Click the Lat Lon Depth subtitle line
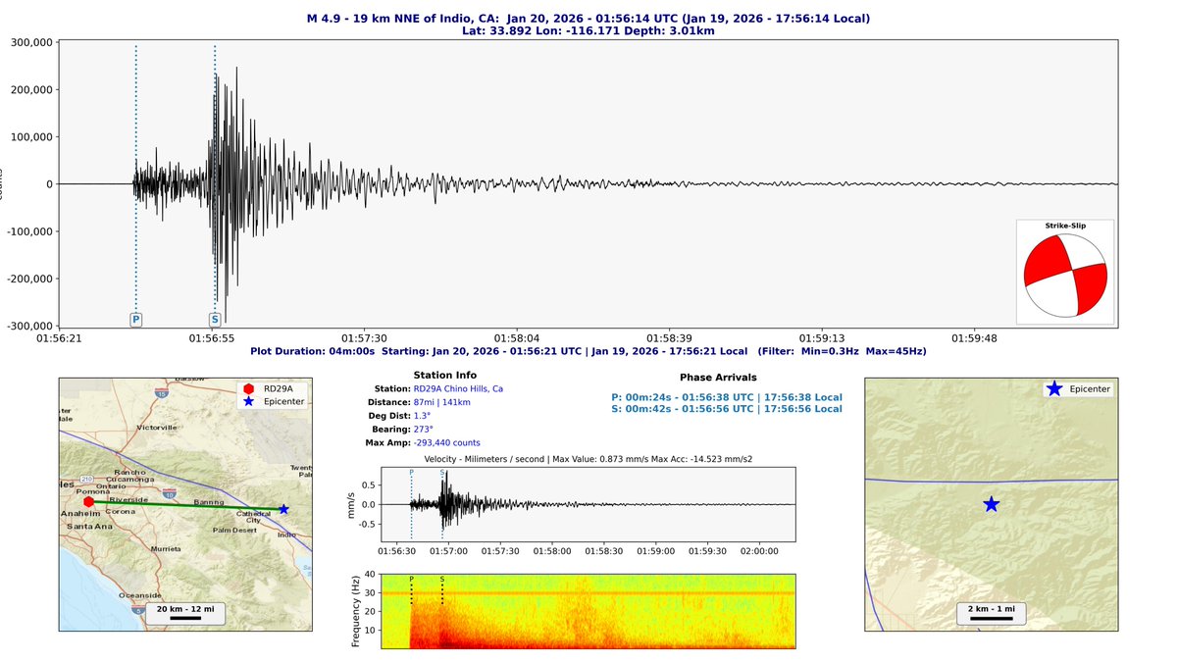The width and height of the screenshot is (1177, 662). [588, 30]
